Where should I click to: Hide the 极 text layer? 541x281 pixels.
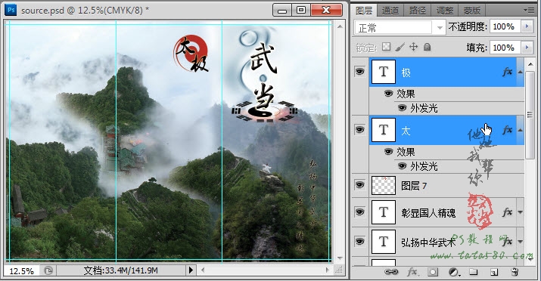360,72
